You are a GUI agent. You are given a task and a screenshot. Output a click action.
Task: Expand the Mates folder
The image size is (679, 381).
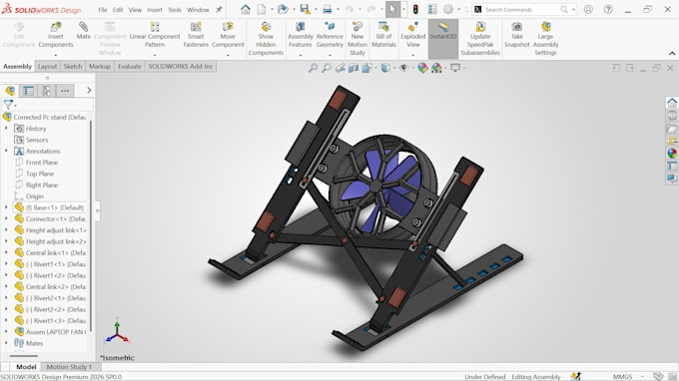(x=6, y=343)
